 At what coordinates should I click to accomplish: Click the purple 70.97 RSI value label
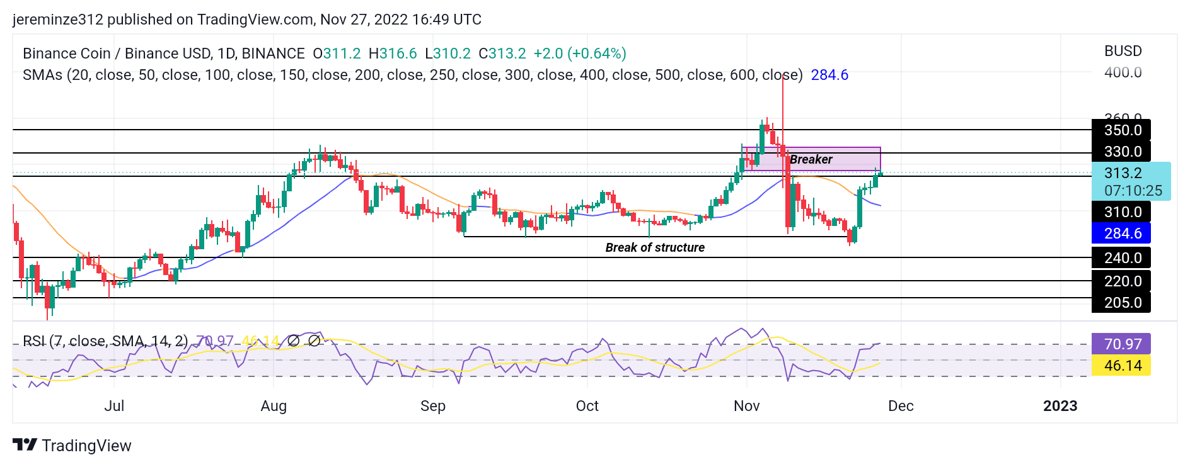click(x=1121, y=344)
